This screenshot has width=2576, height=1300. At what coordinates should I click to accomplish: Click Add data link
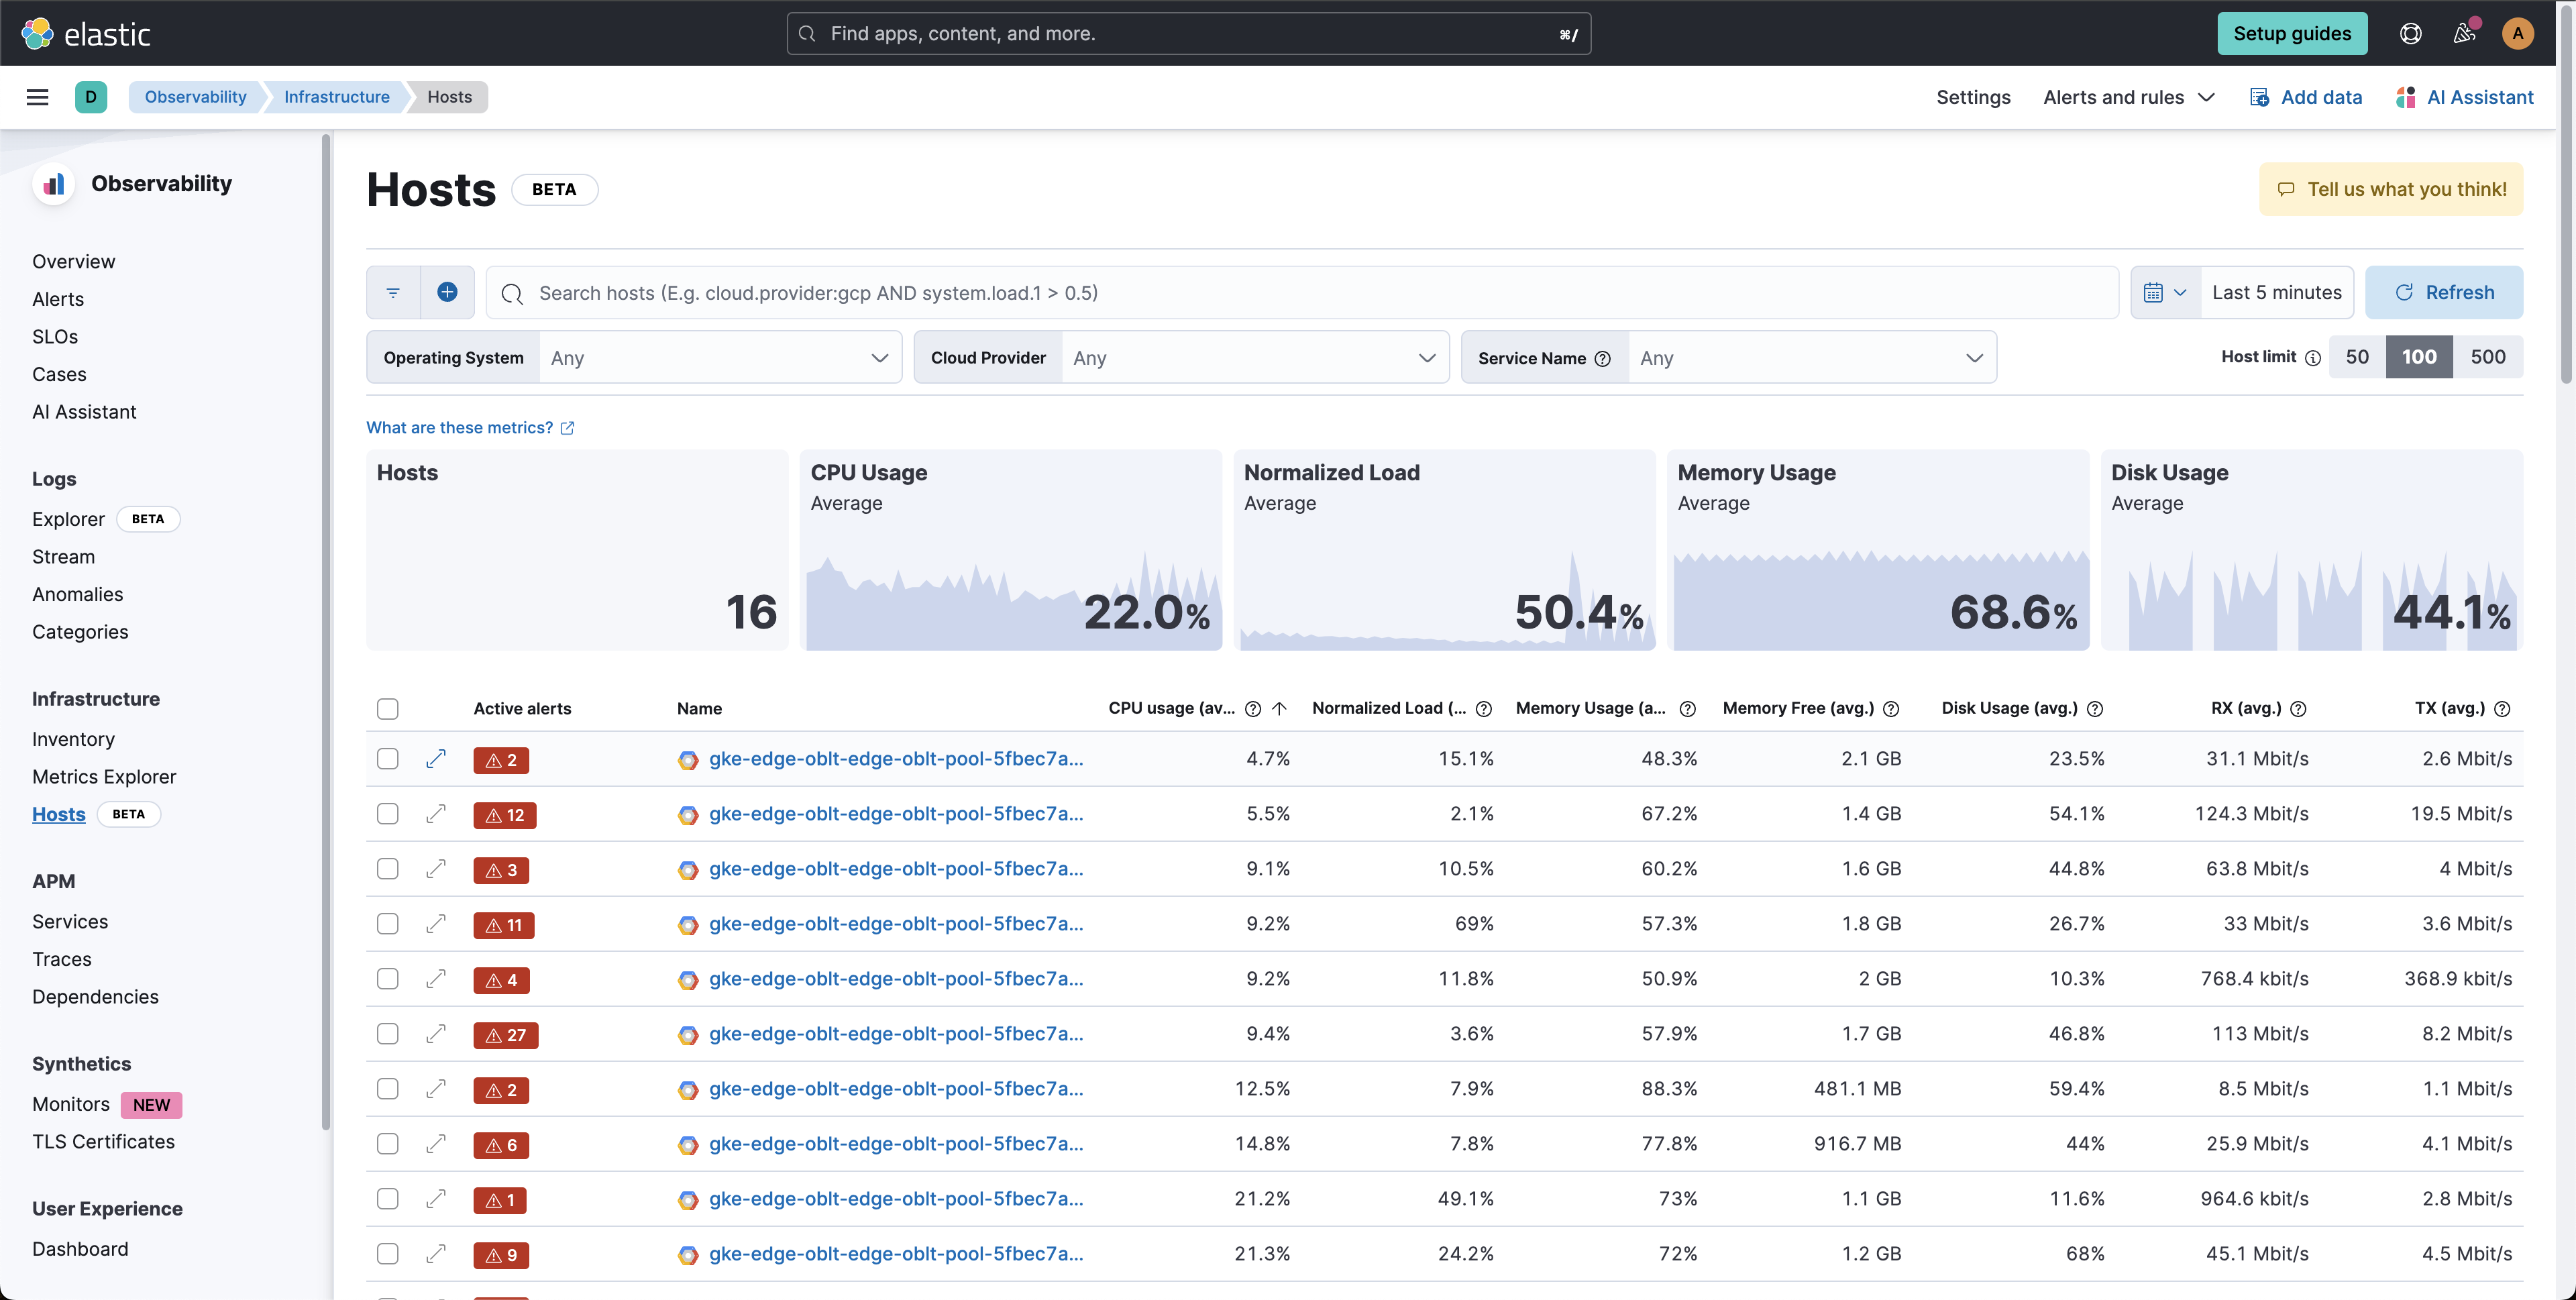[x=2306, y=97]
